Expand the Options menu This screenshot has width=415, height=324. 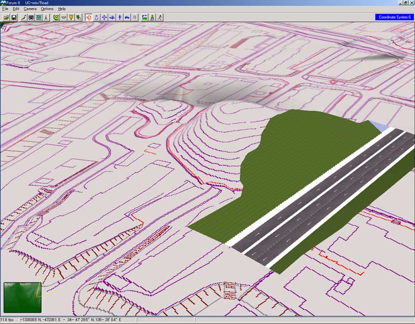[47, 9]
